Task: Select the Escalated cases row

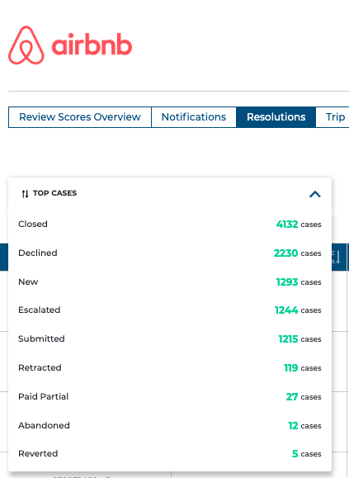Action: (170, 310)
